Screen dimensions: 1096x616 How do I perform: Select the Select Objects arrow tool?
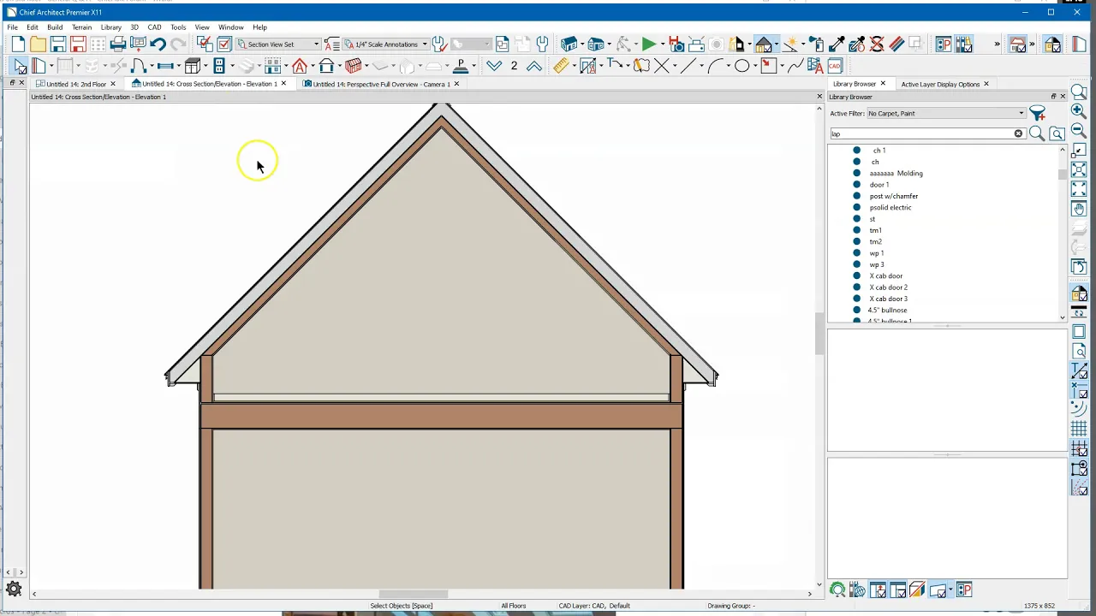pos(20,66)
